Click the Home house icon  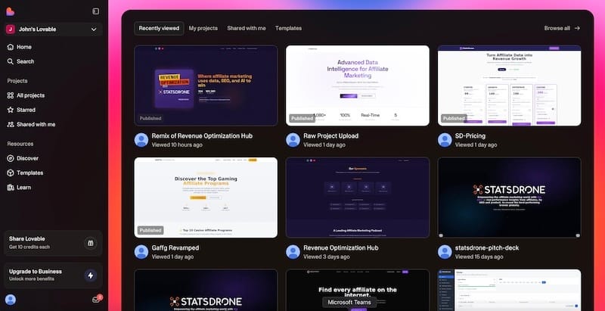(x=11, y=47)
